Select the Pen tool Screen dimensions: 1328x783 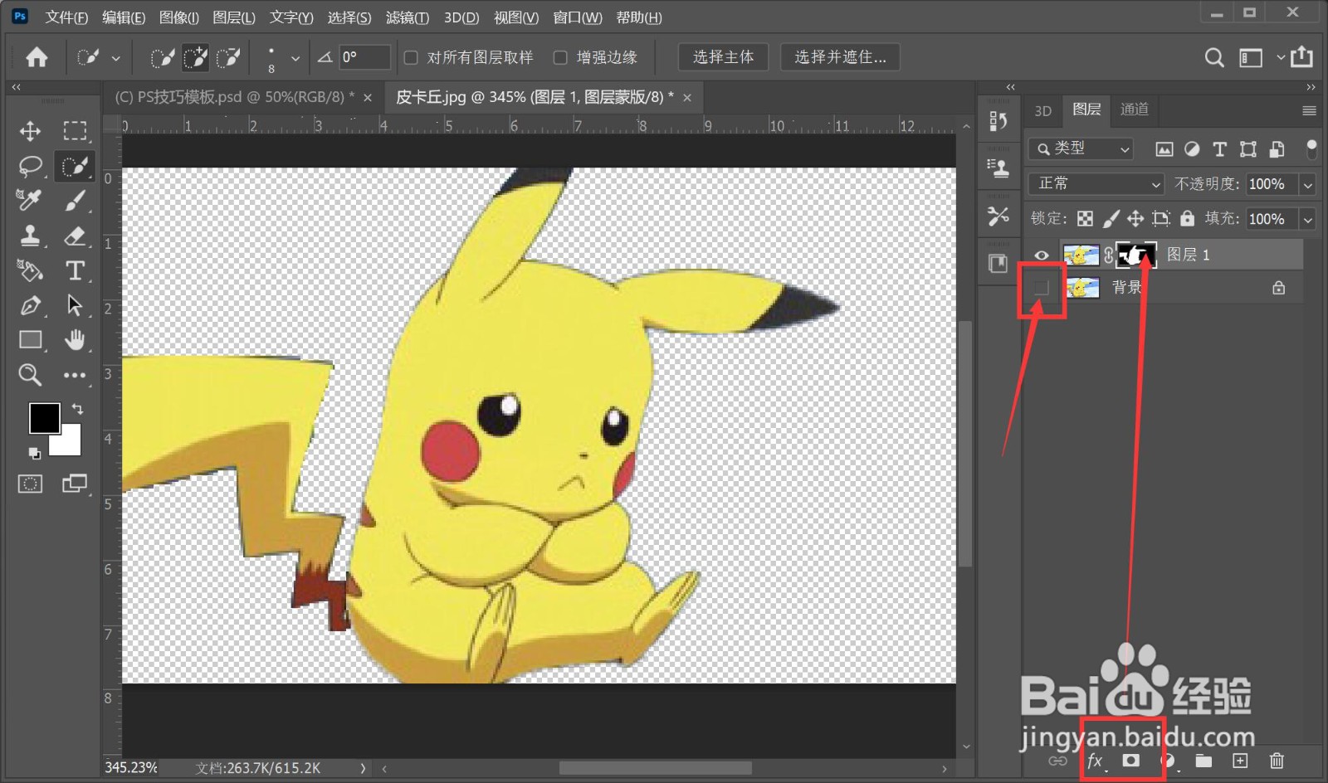click(x=31, y=305)
